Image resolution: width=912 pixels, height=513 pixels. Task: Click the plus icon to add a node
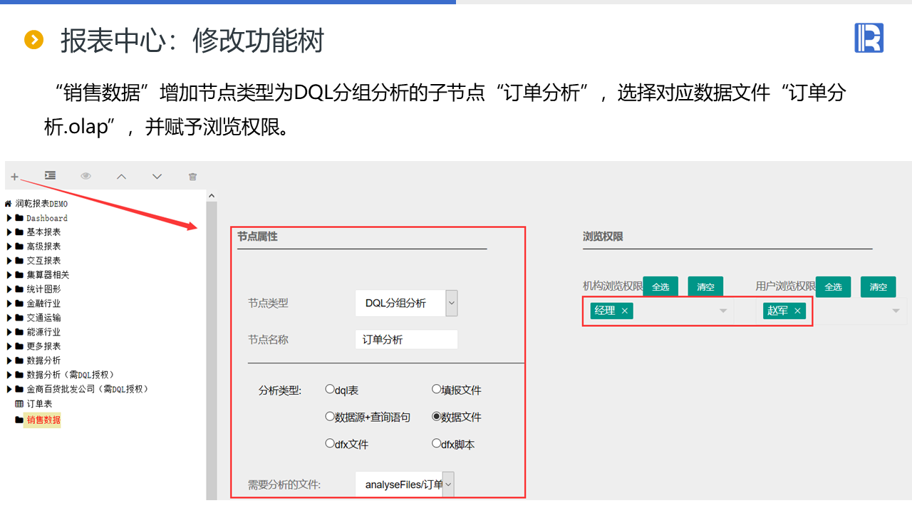pos(14,177)
